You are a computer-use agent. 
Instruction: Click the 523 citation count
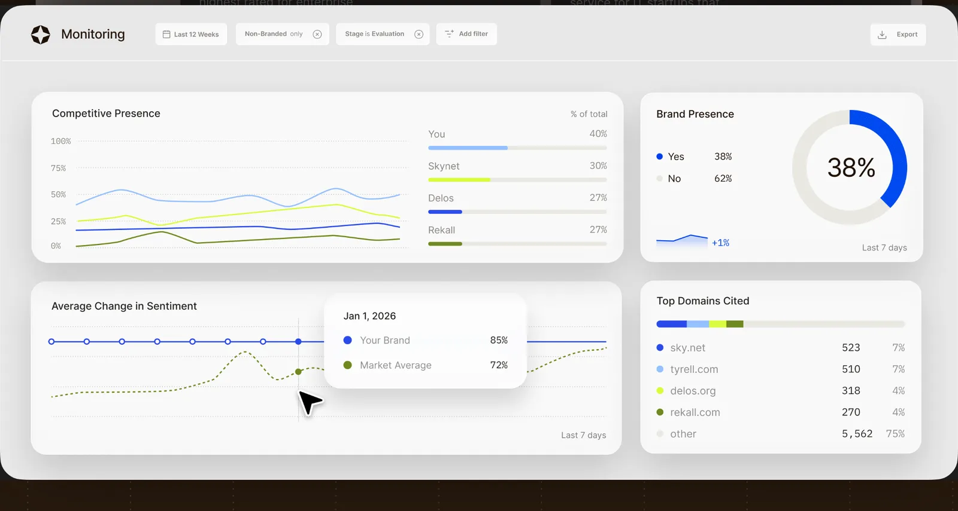pos(851,348)
